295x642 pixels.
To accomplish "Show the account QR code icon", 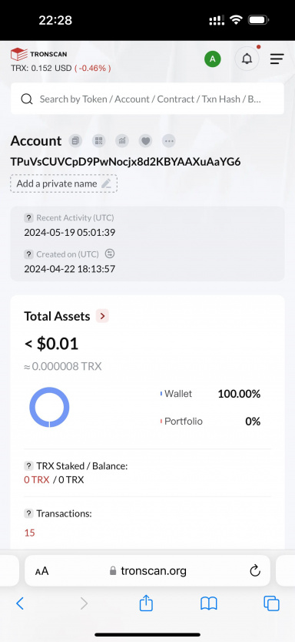I will click(x=99, y=141).
